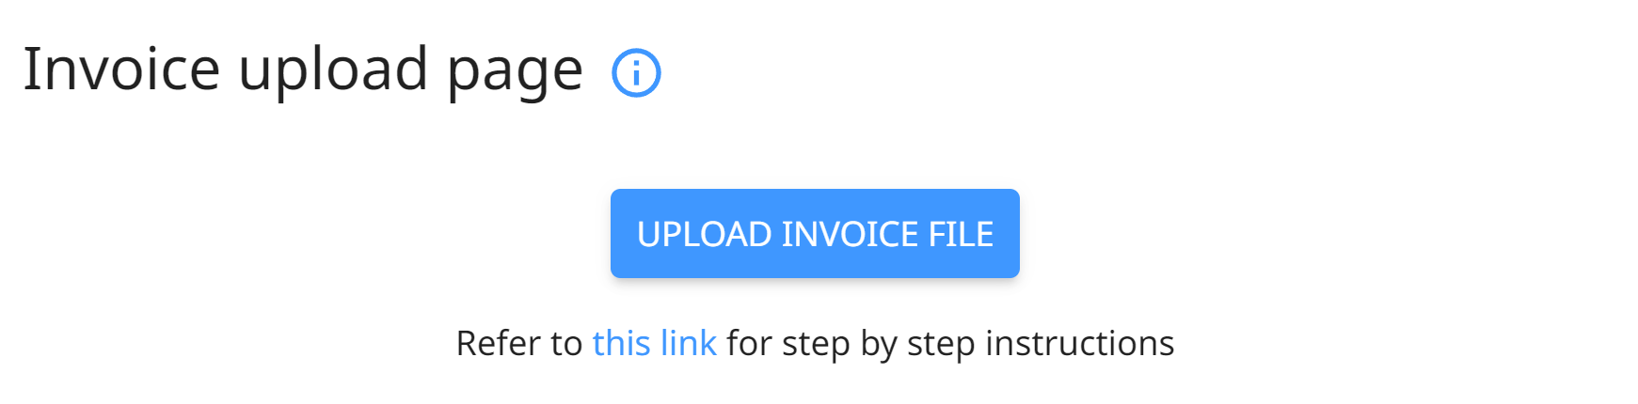Click the "Invoice upload page" heading text
Image resolution: width=1638 pixels, height=404 pixels.
[303, 70]
